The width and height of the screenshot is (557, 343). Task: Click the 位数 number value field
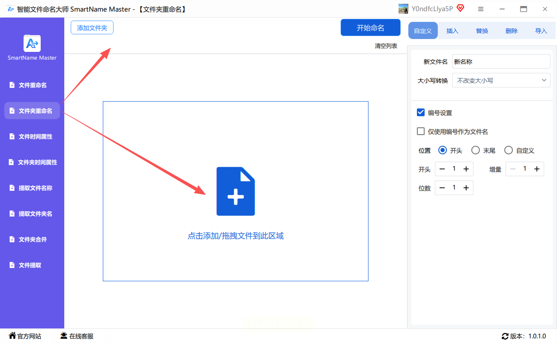coord(454,188)
